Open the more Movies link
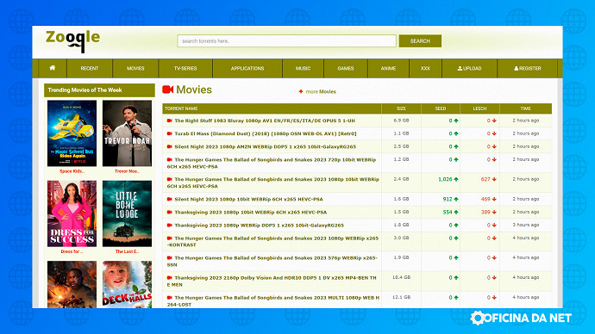This screenshot has height=334, width=595. [321, 91]
